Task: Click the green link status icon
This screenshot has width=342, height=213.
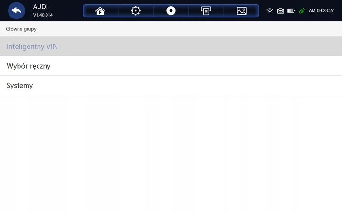Action: tap(302, 10)
